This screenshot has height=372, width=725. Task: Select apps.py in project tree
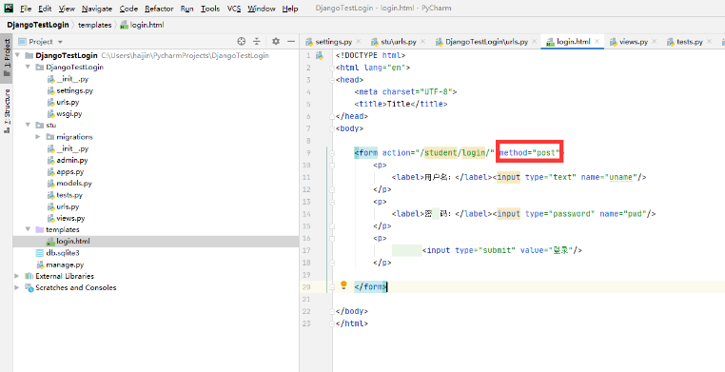(x=69, y=172)
